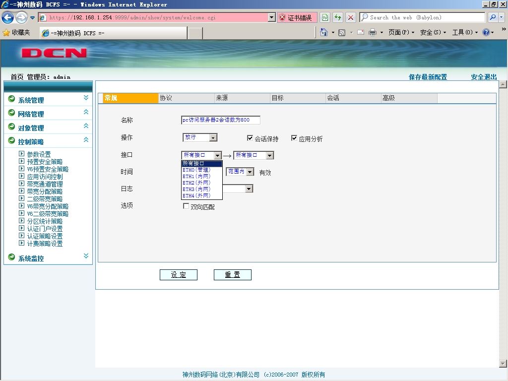Click the IE back navigation arrow

[8, 17]
